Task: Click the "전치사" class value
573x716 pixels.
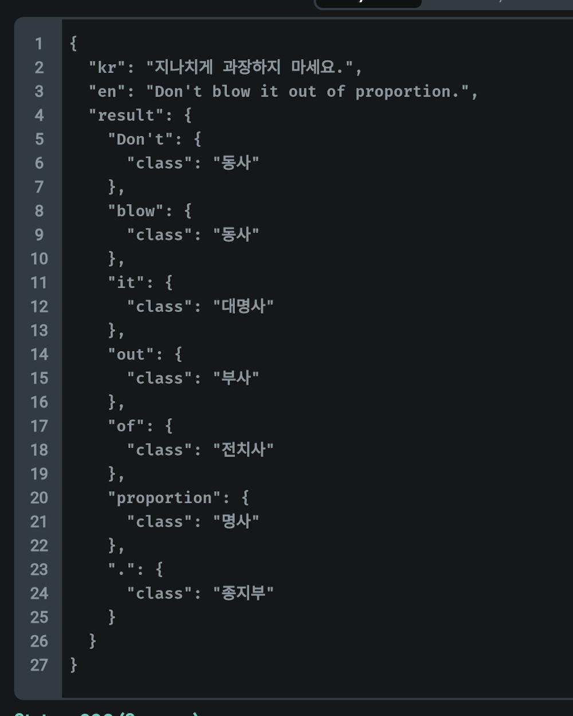Action: click(x=244, y=449)
